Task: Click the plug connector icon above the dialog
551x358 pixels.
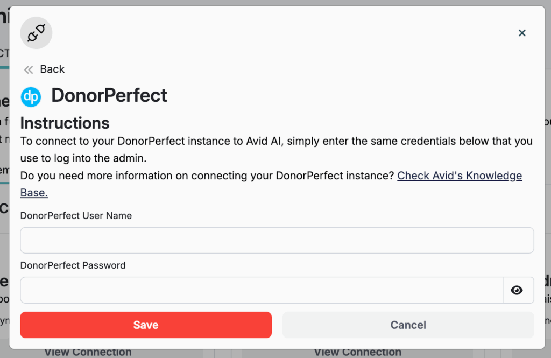Action: coord(36,33)
